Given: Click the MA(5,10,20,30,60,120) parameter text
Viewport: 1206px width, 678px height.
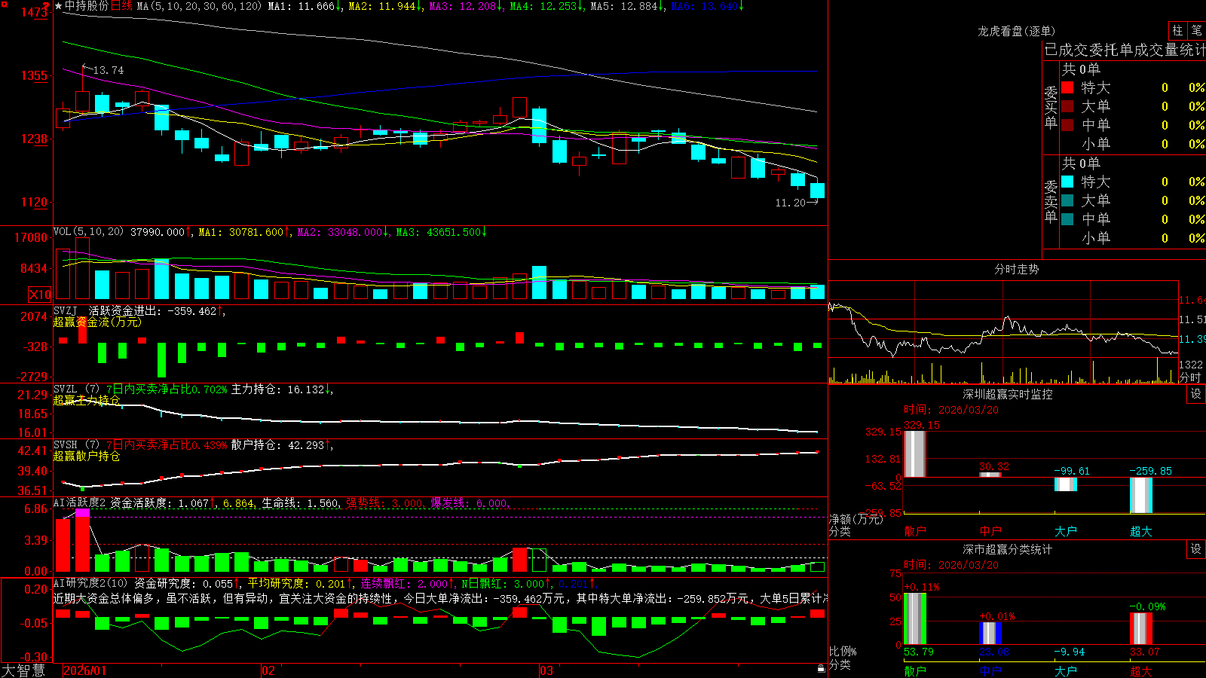Looking at the screenshot, I should click(200, 6).
